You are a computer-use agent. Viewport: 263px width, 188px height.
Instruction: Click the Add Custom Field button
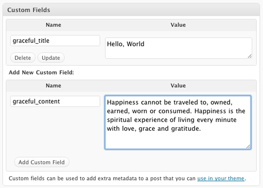[42, 162]
